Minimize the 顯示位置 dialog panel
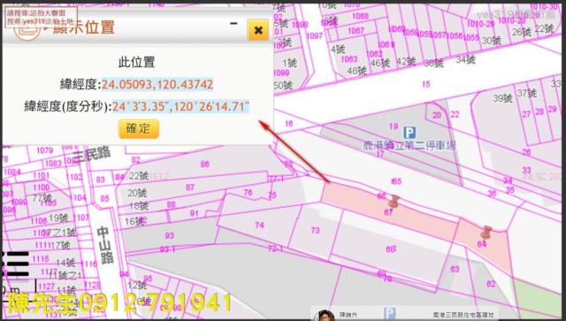566x321 pixels. pos(233,24)
